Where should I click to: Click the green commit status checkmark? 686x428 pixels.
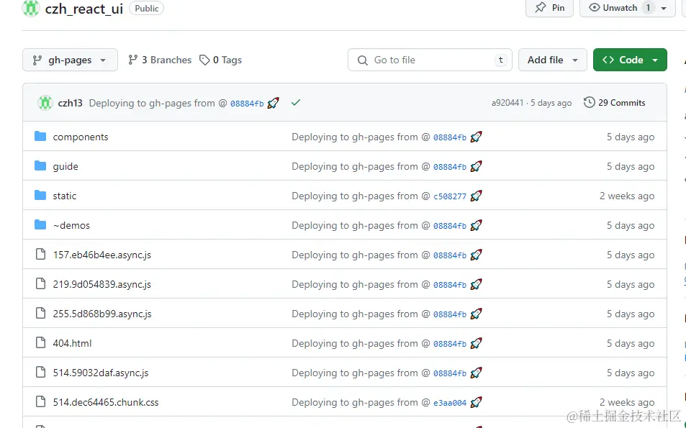pos(296,103)
